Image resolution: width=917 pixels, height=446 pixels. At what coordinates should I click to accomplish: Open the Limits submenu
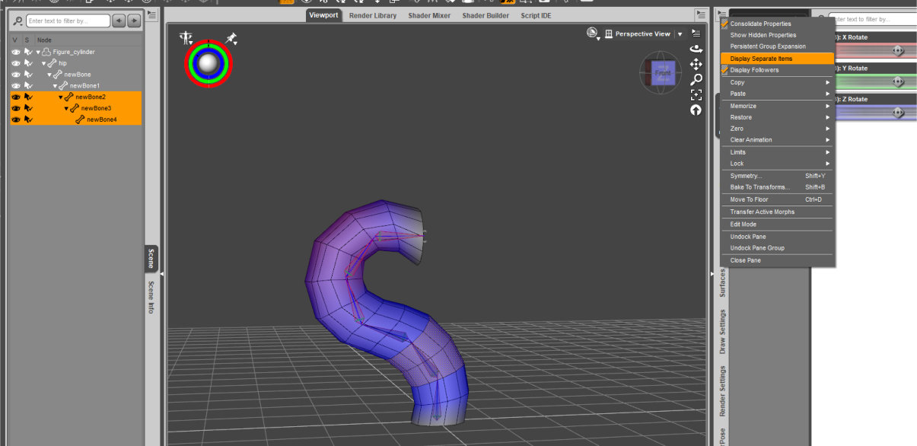click(x=778, y=152)
